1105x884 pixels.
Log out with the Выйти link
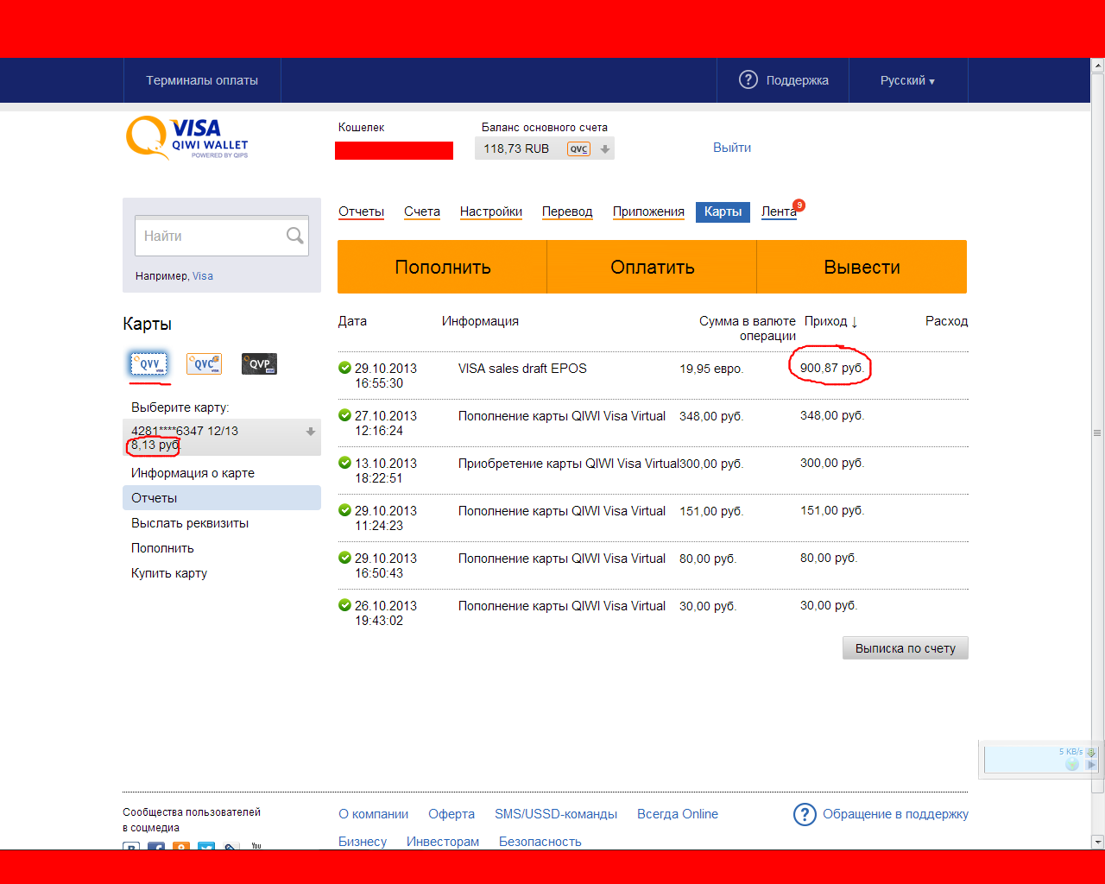pyautogui.click(x=732, y=148)
